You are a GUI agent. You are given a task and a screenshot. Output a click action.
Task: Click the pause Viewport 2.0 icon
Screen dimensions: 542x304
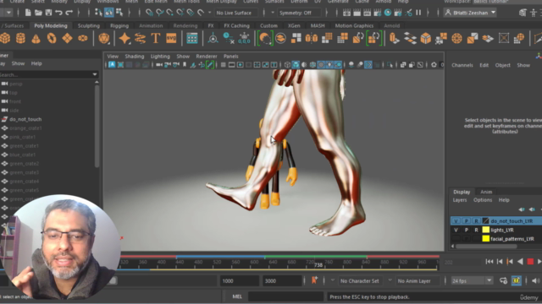point(418,13)
